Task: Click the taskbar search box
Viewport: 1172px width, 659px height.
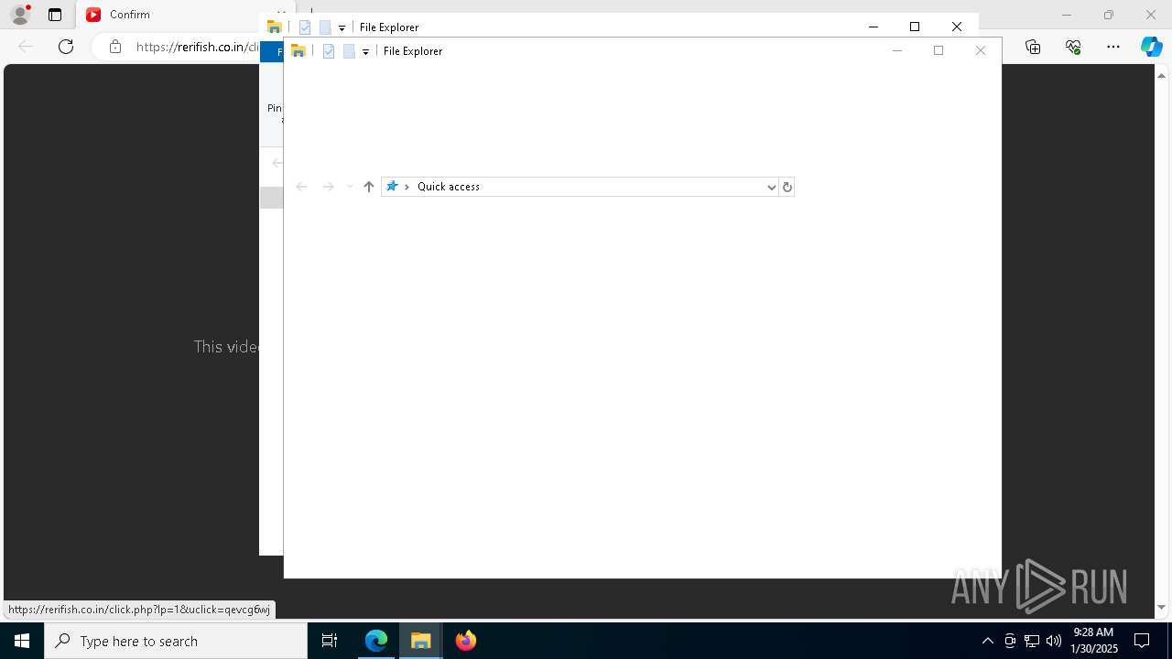Action: 176,641
